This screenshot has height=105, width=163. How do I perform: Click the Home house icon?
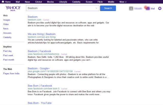3,2
